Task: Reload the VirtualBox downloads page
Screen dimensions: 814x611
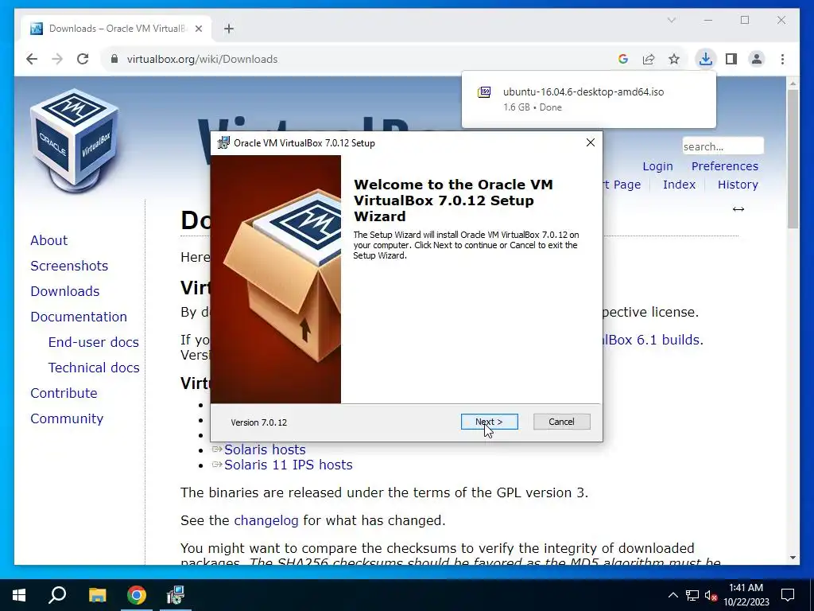Action: pos(83,59)
